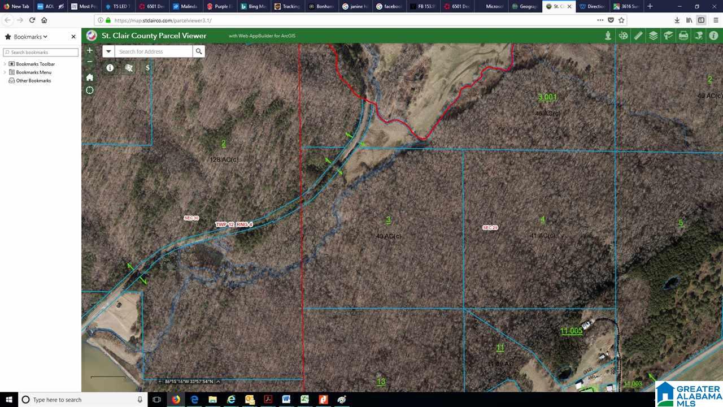723x407 pixels.
Task: Click the address search magnifier button
Action: pyautogui.click(x=199, y=51)
